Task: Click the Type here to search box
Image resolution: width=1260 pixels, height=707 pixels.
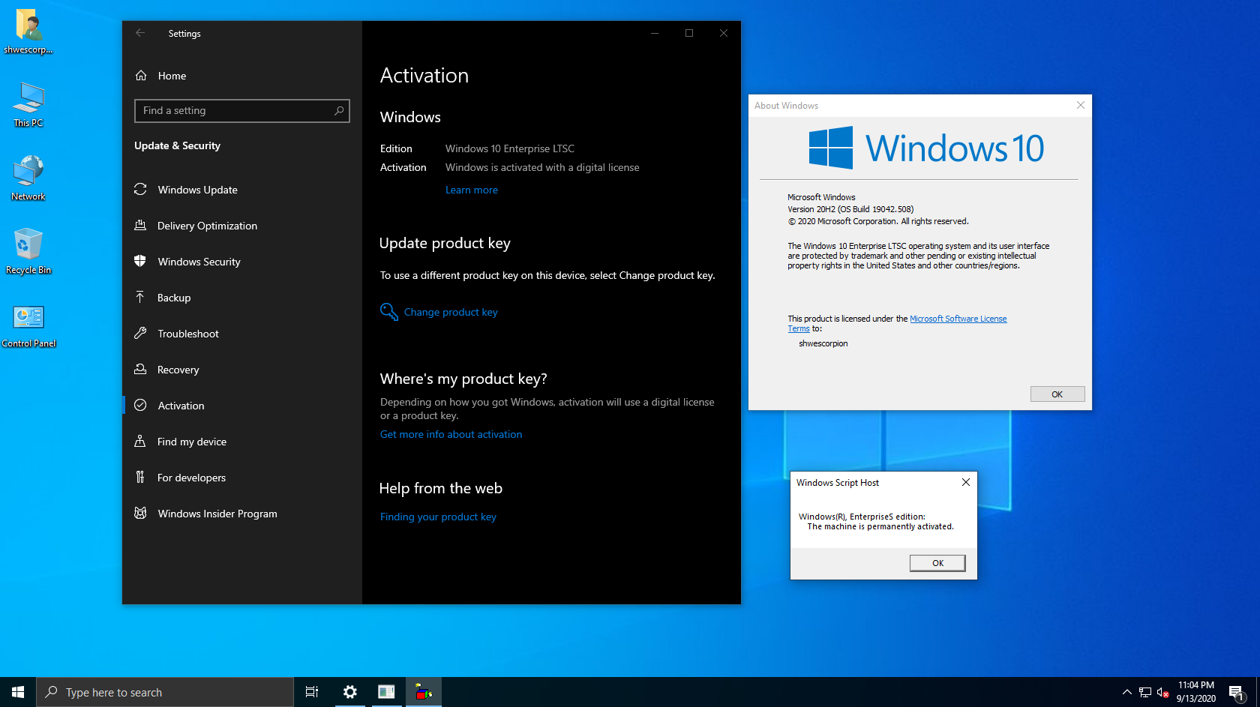Action: click(x=165, y=692)
